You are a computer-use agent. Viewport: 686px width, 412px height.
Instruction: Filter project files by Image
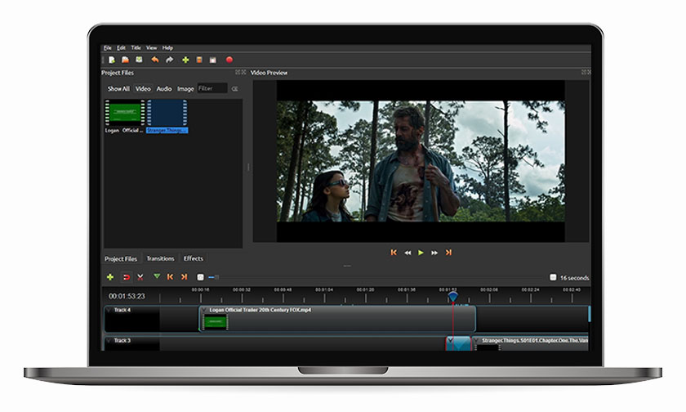(x=185, y=88)
